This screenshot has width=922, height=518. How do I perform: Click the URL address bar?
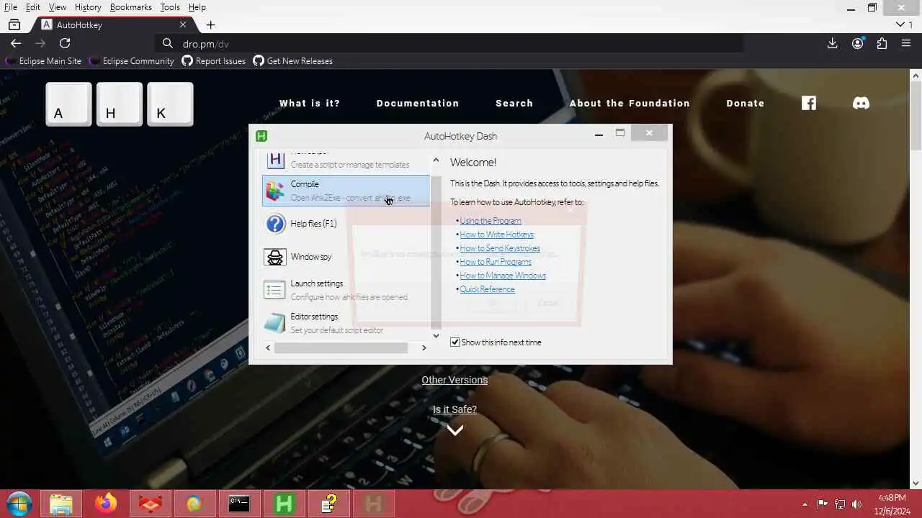pyautogui.click(x=449, y=43)
